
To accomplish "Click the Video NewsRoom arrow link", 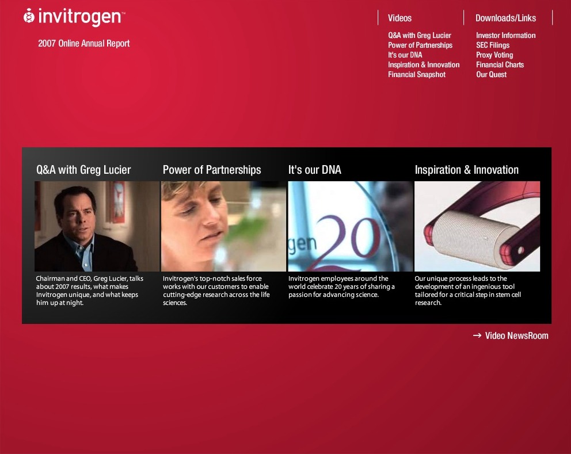I will pyautogui.click(x=511, y=335).
